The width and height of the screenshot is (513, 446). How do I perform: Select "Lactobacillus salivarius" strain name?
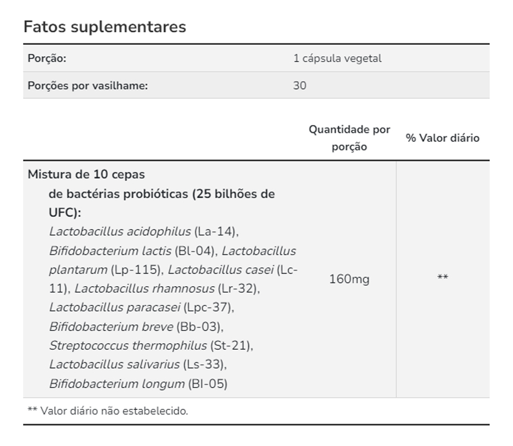click(x=114, y=364)
